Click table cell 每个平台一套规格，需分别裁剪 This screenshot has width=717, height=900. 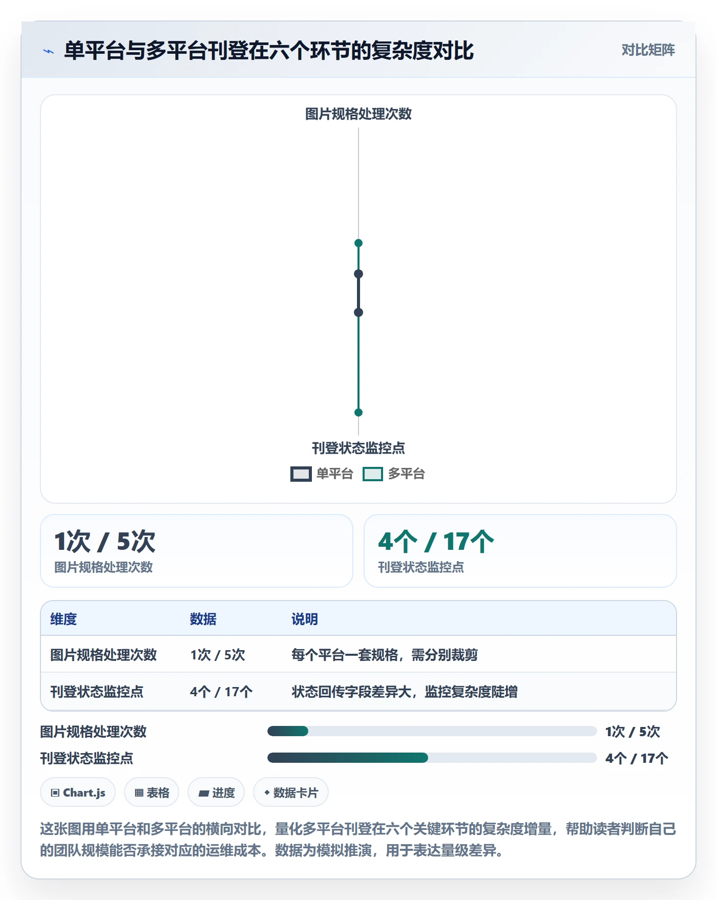tap(385, 655)
